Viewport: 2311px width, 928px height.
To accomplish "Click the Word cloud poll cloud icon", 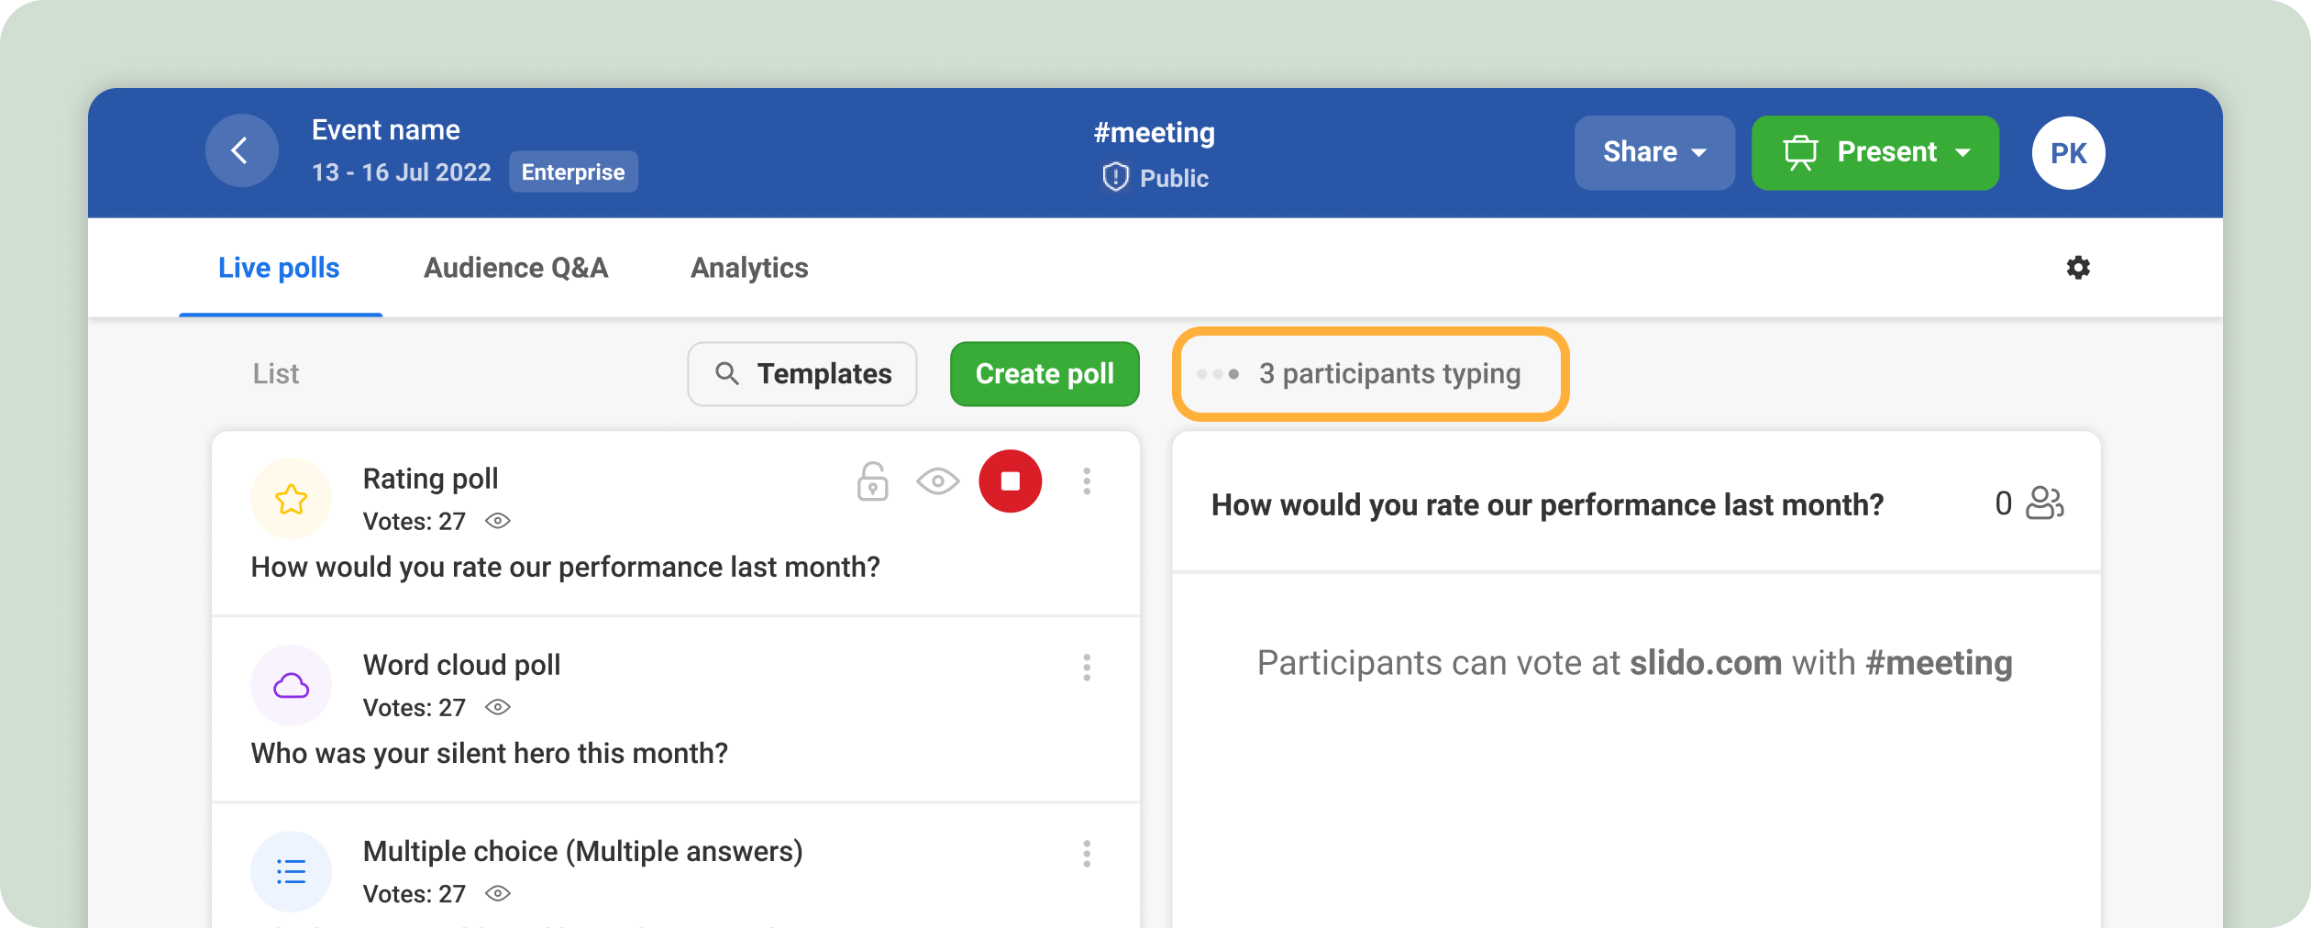I will (292, 685).
